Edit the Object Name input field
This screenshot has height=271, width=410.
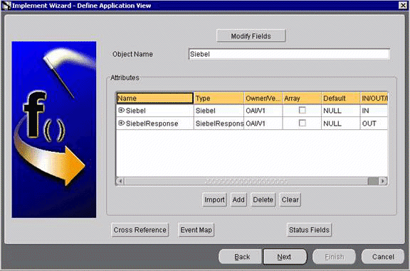point(289,54)
